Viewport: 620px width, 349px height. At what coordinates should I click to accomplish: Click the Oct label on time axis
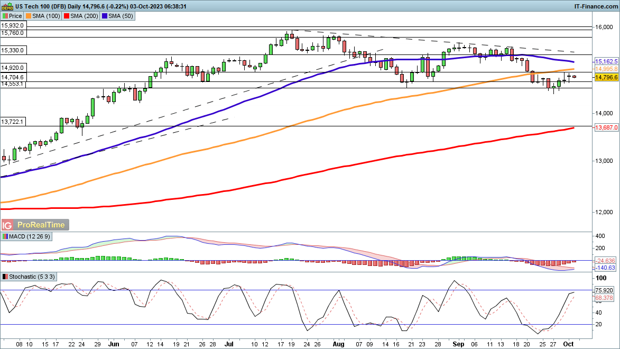pos(568,344)
